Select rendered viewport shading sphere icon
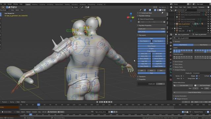211x119 pixels. (x=165, y=10)
